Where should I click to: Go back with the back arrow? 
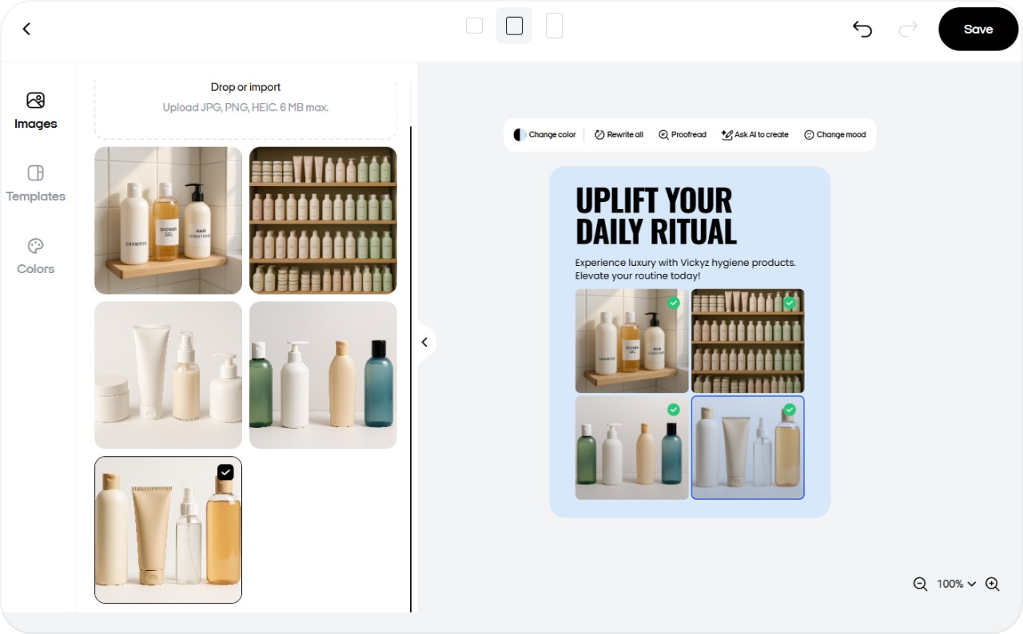[x=26, y=29]
